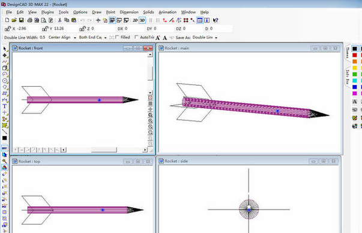Open the Animation menu
The height and width of the screenshot is (233, 362).
(167, 12)
